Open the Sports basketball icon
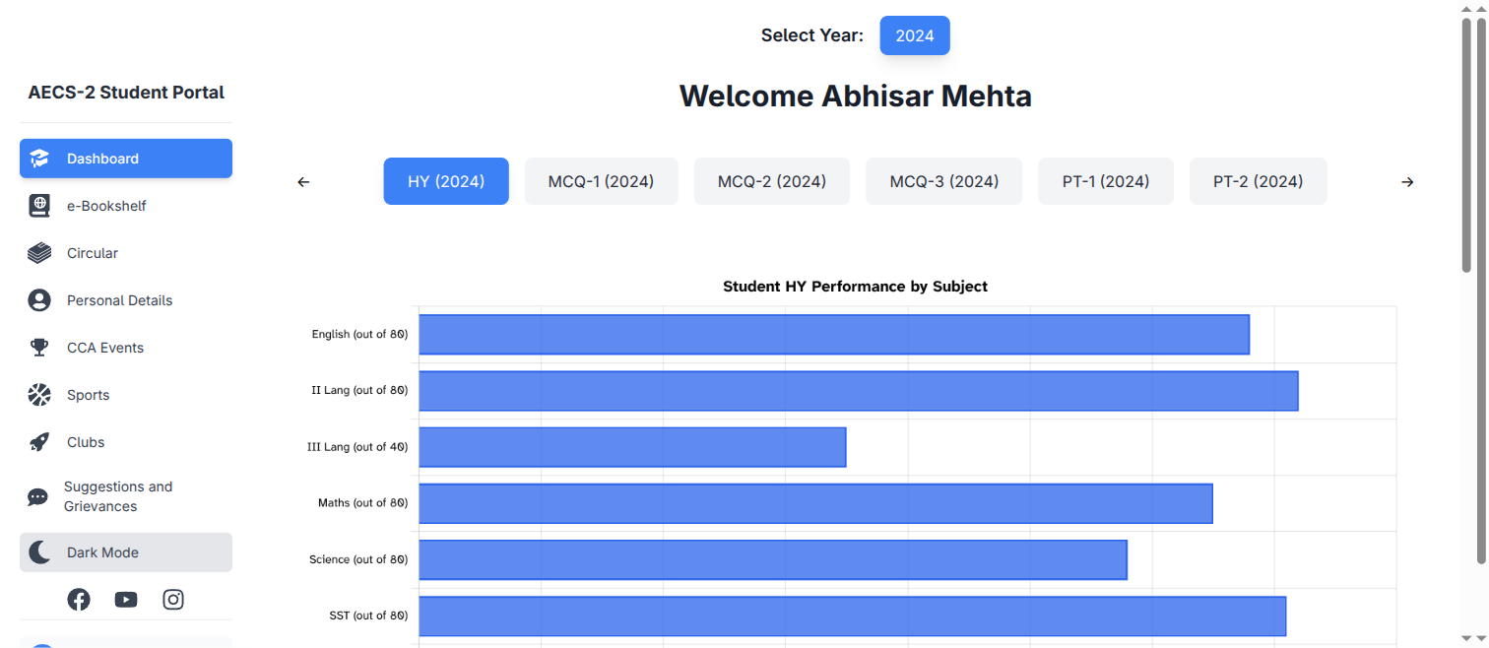Image resolution: width=1489 pixels, height=648 pixels. pos(39,395)
